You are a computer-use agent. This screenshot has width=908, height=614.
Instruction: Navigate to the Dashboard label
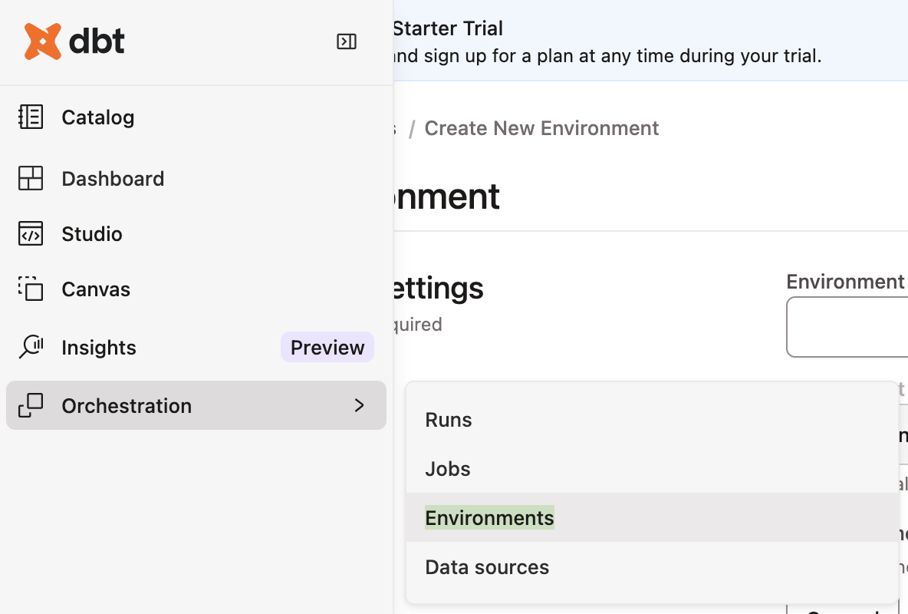click(x=113, y=179)
